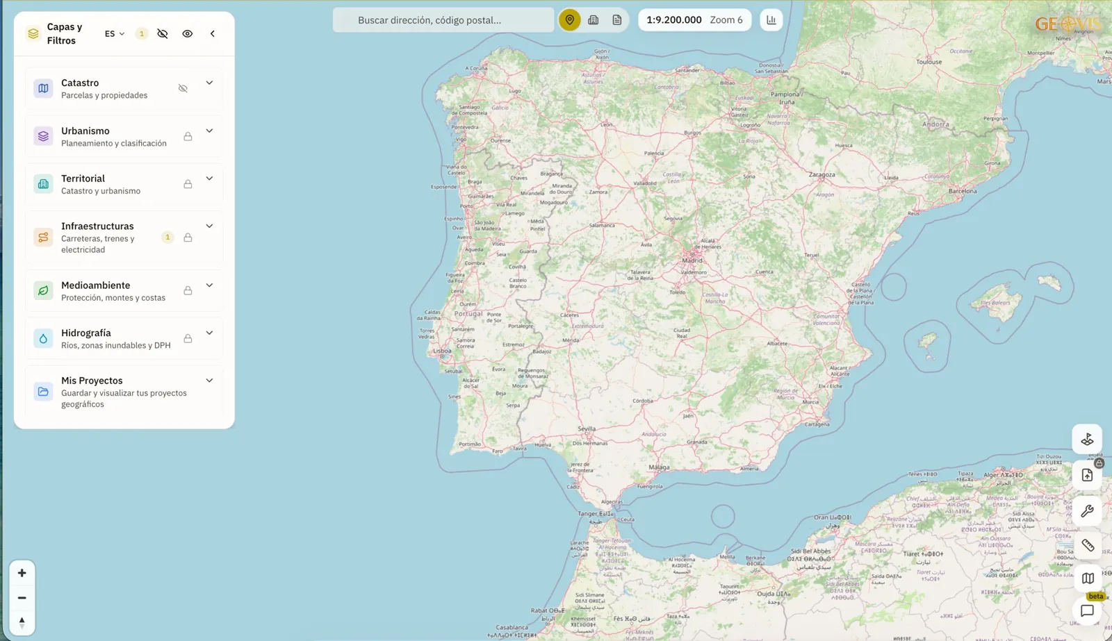Viewport: 1112px width, 641px height.
Task: Click the Hidrografía water drop icon
Action: coord(43,338)
